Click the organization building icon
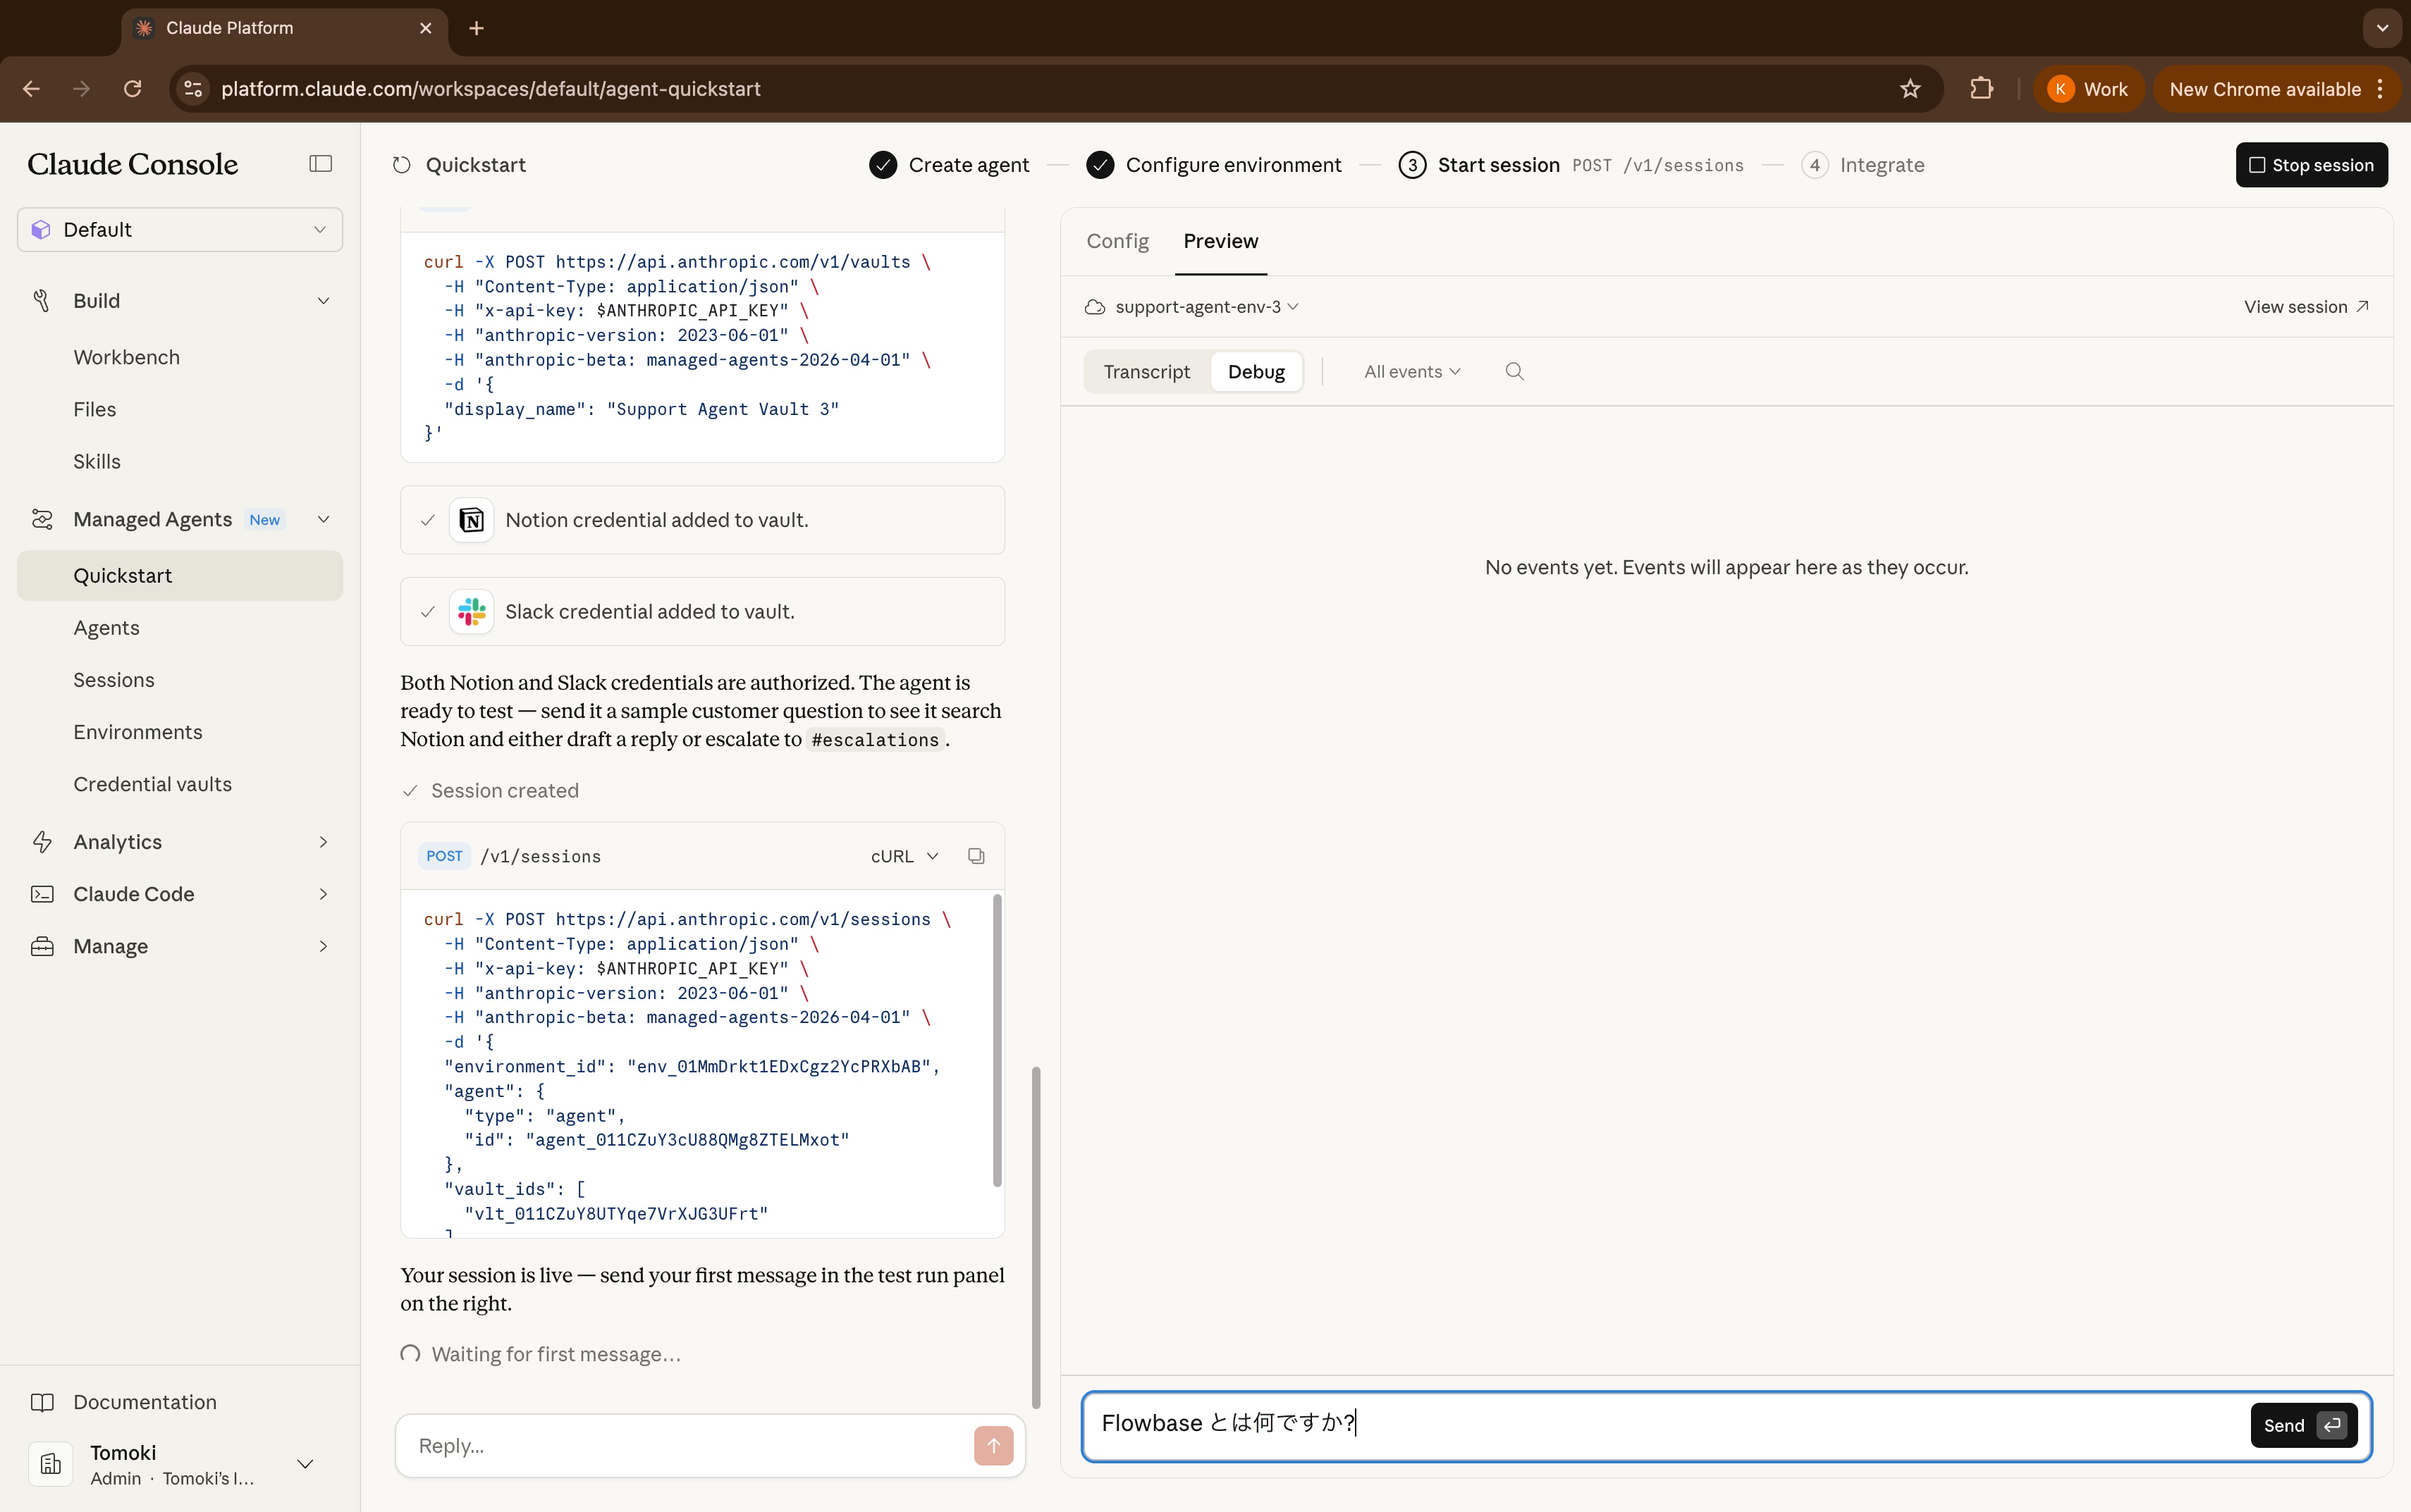 51,1464
